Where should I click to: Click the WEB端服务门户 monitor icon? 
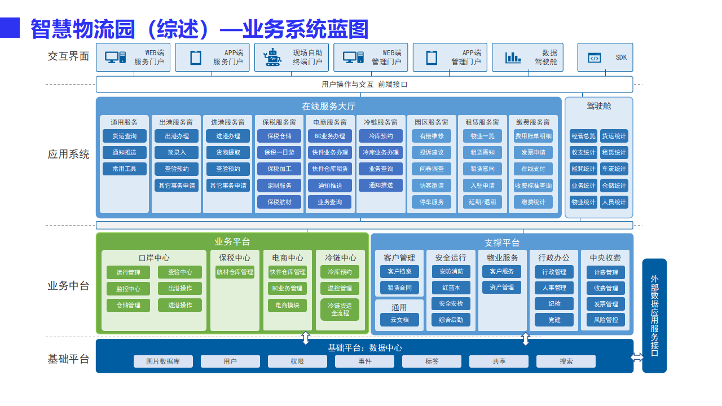pyautogui.click(x=116, y=57)
